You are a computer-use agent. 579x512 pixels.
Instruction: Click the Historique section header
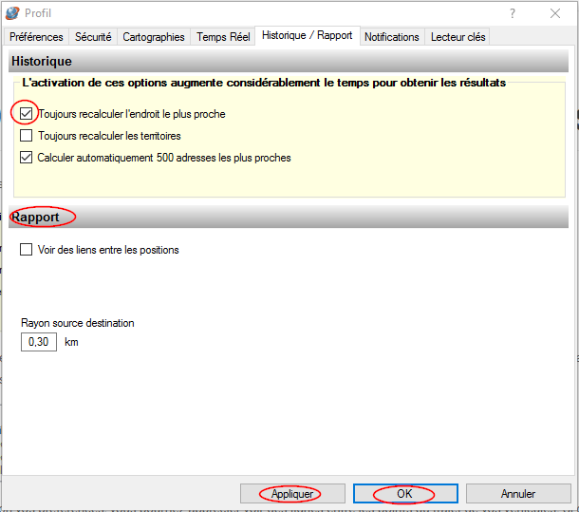pos(41,62)
